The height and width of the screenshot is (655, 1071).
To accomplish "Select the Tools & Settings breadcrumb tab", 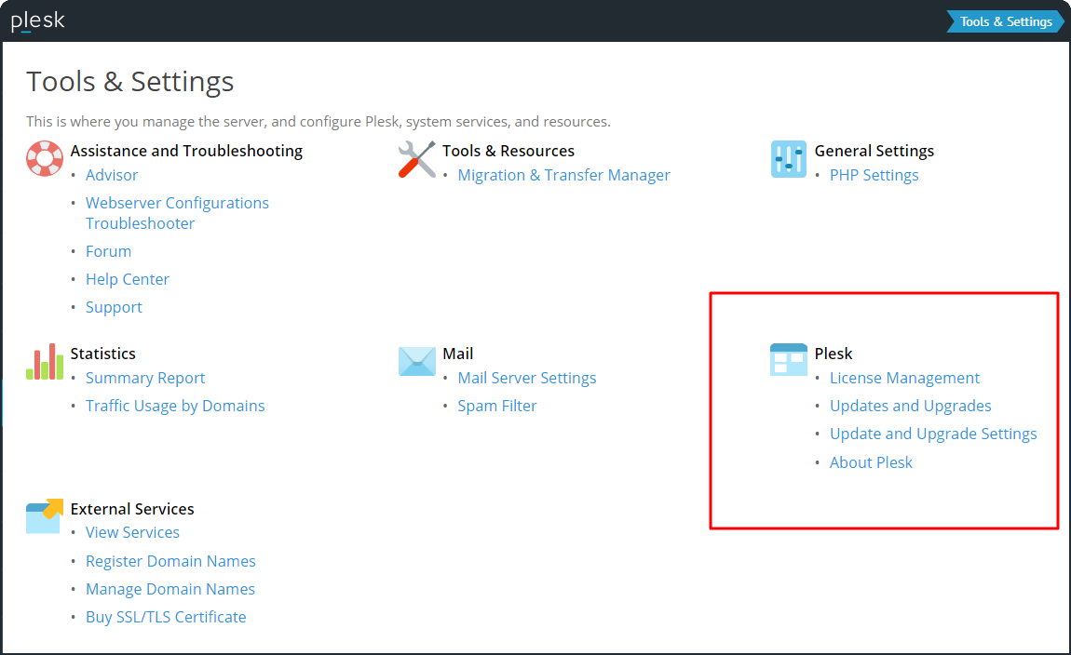I will point(1006,21).
